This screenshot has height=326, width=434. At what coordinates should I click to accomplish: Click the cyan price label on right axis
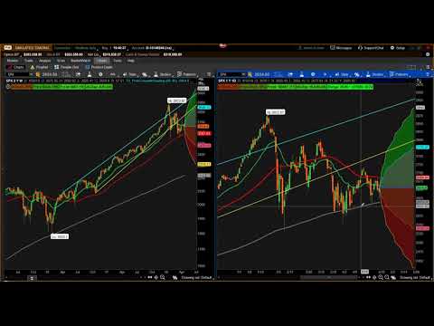pyautogui.click(x=422, y=148)
